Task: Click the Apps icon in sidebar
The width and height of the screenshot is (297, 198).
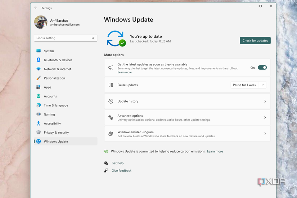Action: pos(39,87)
